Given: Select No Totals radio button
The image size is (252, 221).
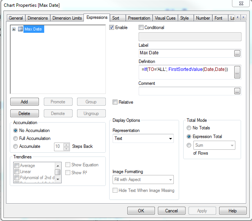Looking at the screenshot, I should [189, 128].
